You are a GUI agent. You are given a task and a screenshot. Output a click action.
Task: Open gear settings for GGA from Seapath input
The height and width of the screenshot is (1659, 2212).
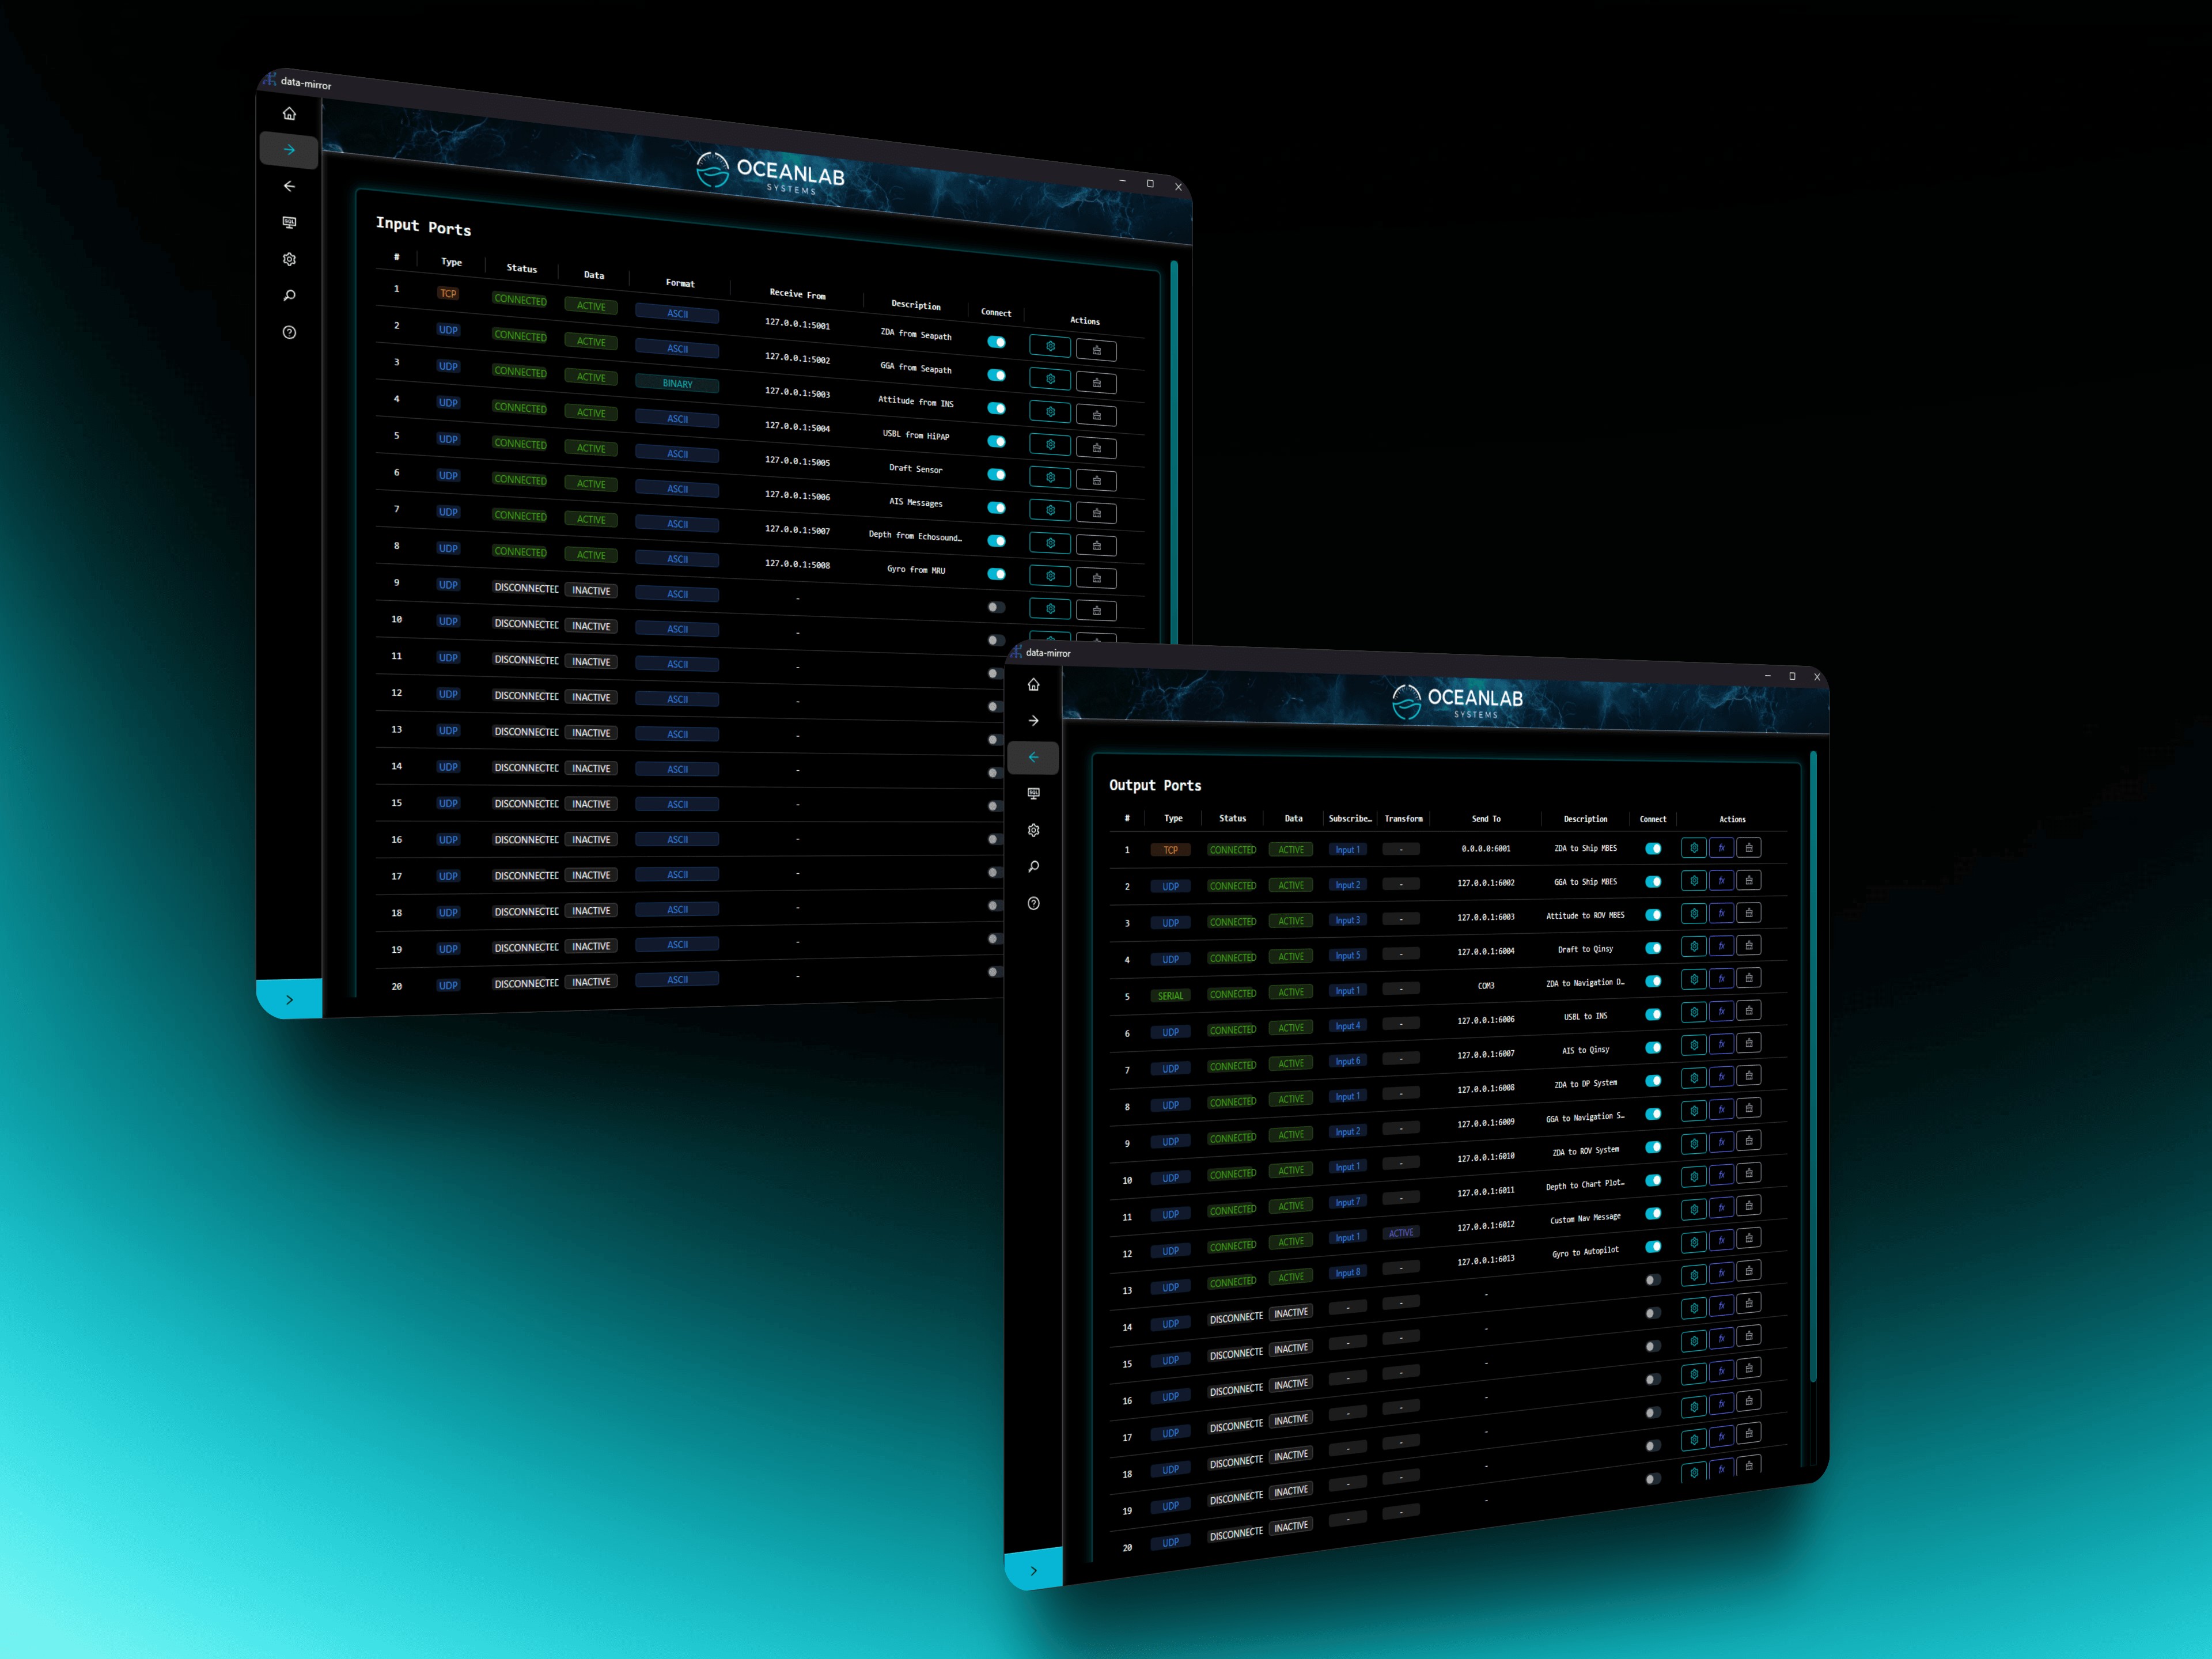tap(1050, 379)
